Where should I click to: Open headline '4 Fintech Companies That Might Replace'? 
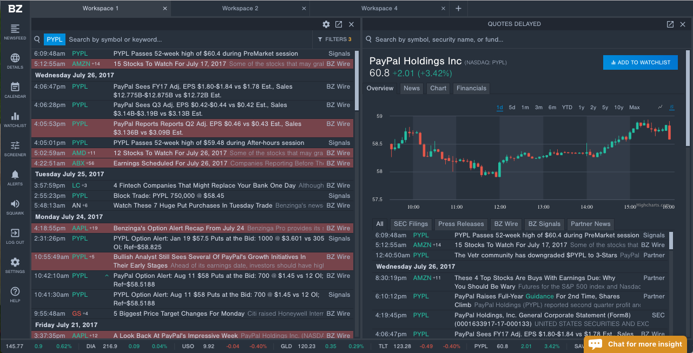[204, 185]
